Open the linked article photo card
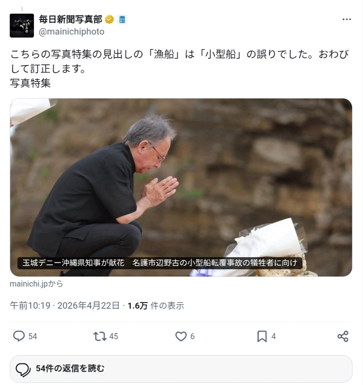Viewport: 363px width, 385px height. click(181, 187)
